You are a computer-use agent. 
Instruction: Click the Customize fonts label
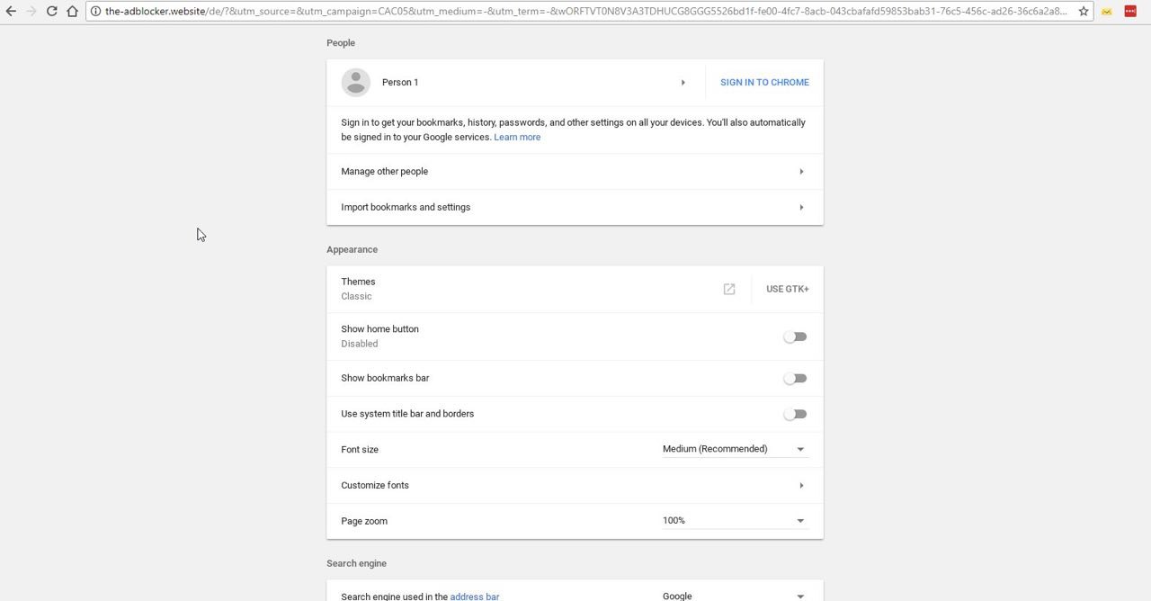(x=375, y=485)
